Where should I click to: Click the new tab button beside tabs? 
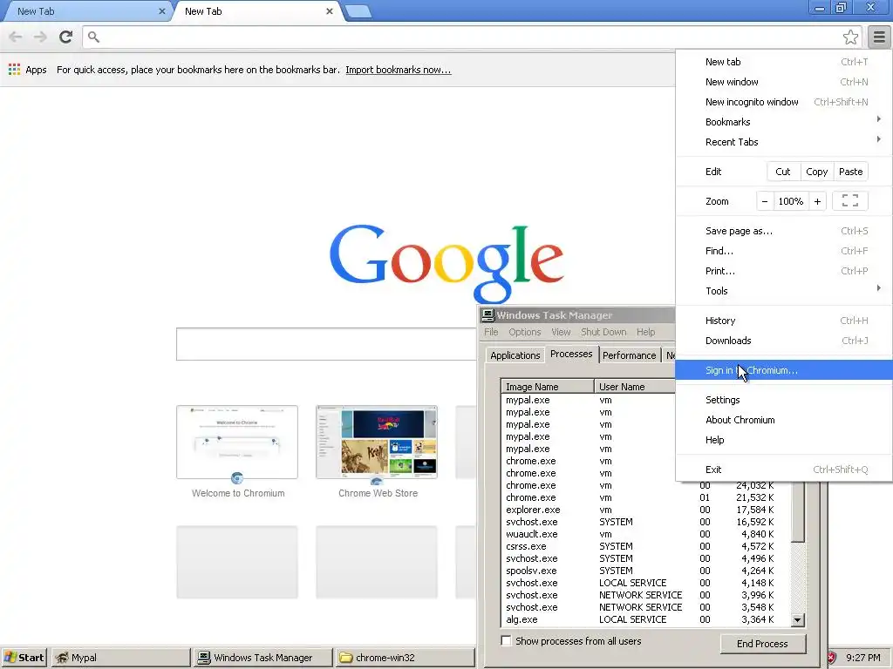358,11
